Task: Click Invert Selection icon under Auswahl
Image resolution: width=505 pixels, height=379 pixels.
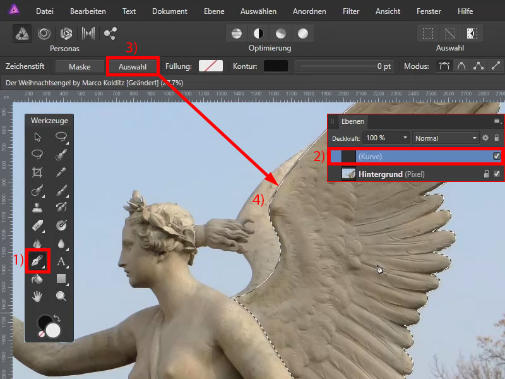Action: pos(472,33)
